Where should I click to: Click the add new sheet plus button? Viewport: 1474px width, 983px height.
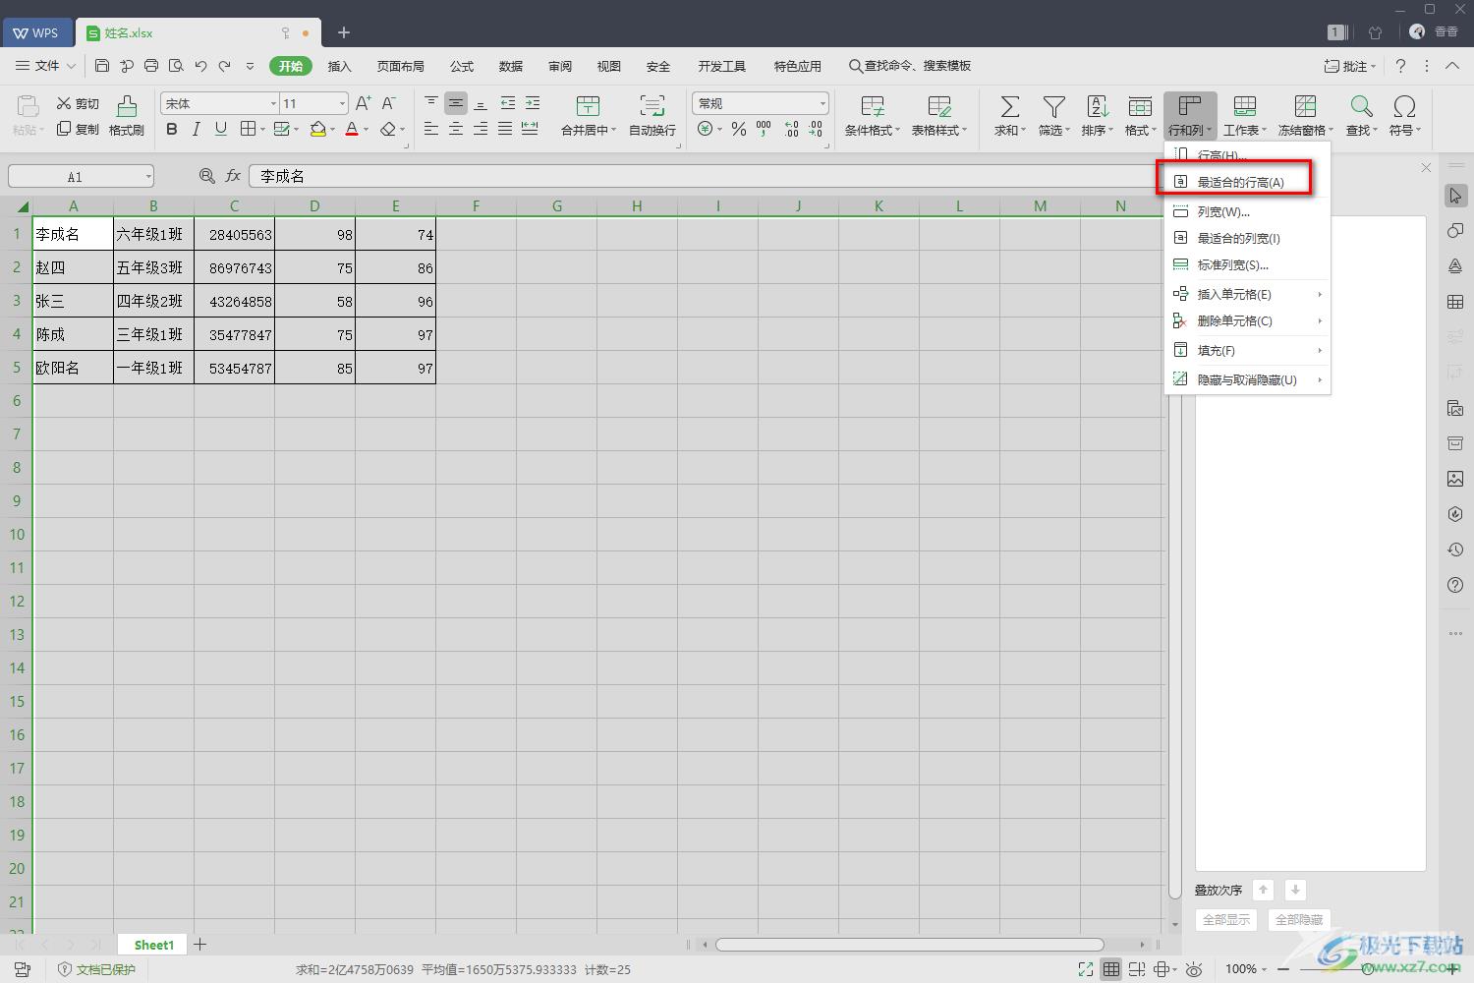tap(199, 944)
